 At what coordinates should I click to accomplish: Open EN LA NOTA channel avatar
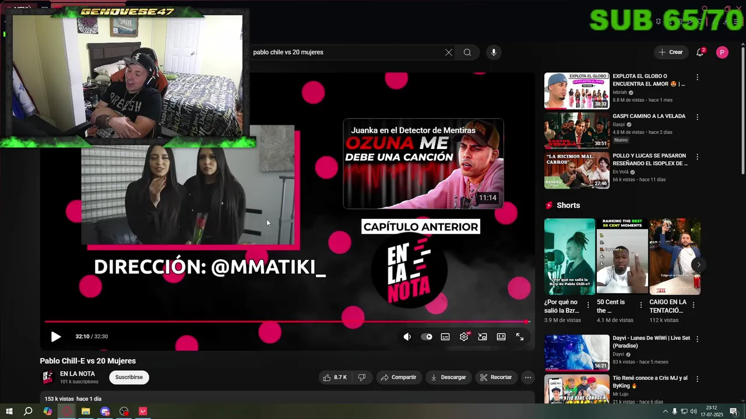tap(48, 378)
